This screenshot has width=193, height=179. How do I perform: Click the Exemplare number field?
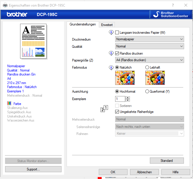120,99
